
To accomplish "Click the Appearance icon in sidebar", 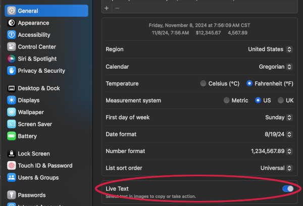I will pyautogui.click(x=11, y=23).
